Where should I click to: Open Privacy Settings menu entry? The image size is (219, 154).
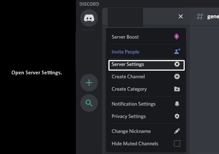pyautogui.click(x=146, y=116)
